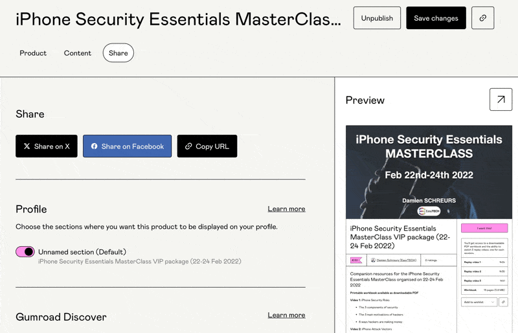This screenshot has width=518, height=333.
Task: Click the copy link icon beside Save changes
Action: 483,18
